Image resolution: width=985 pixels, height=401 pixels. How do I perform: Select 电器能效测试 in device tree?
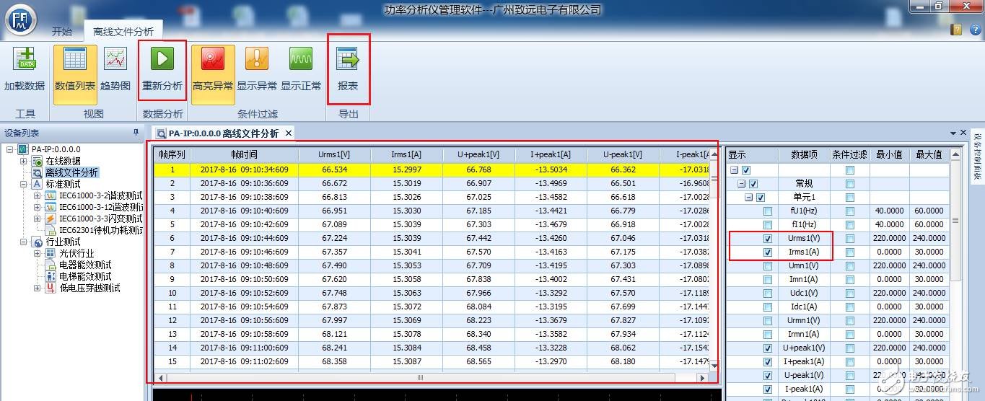pos(85,265)
